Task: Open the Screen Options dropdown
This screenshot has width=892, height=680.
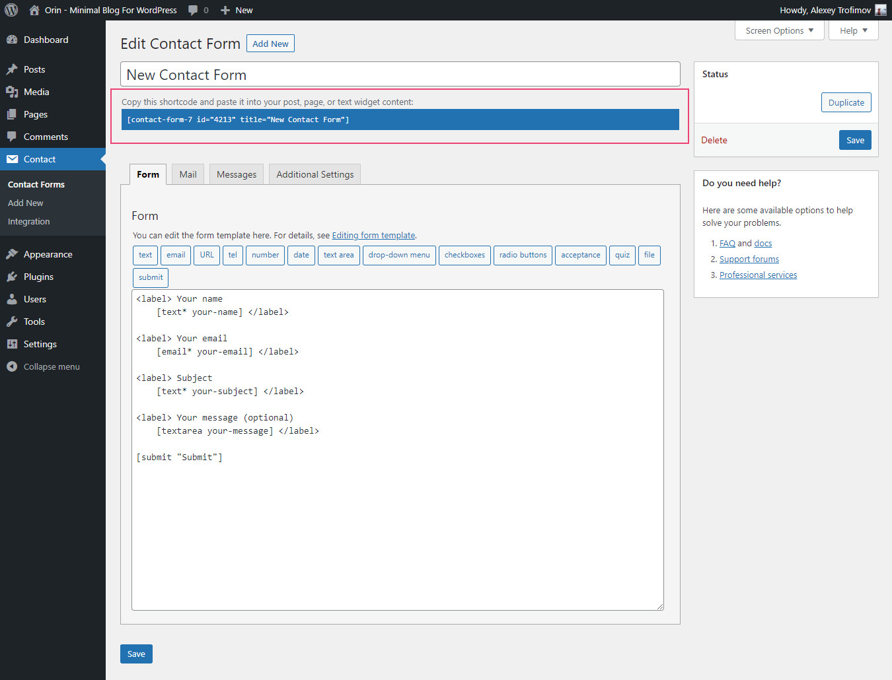Action: (x=779, y=30)
